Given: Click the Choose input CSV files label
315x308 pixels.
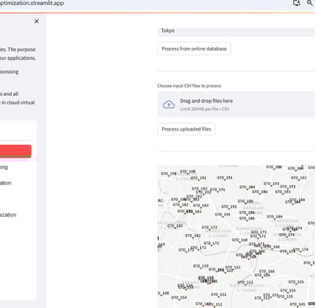Looking at the screenshot, I should tap(189, 86).
